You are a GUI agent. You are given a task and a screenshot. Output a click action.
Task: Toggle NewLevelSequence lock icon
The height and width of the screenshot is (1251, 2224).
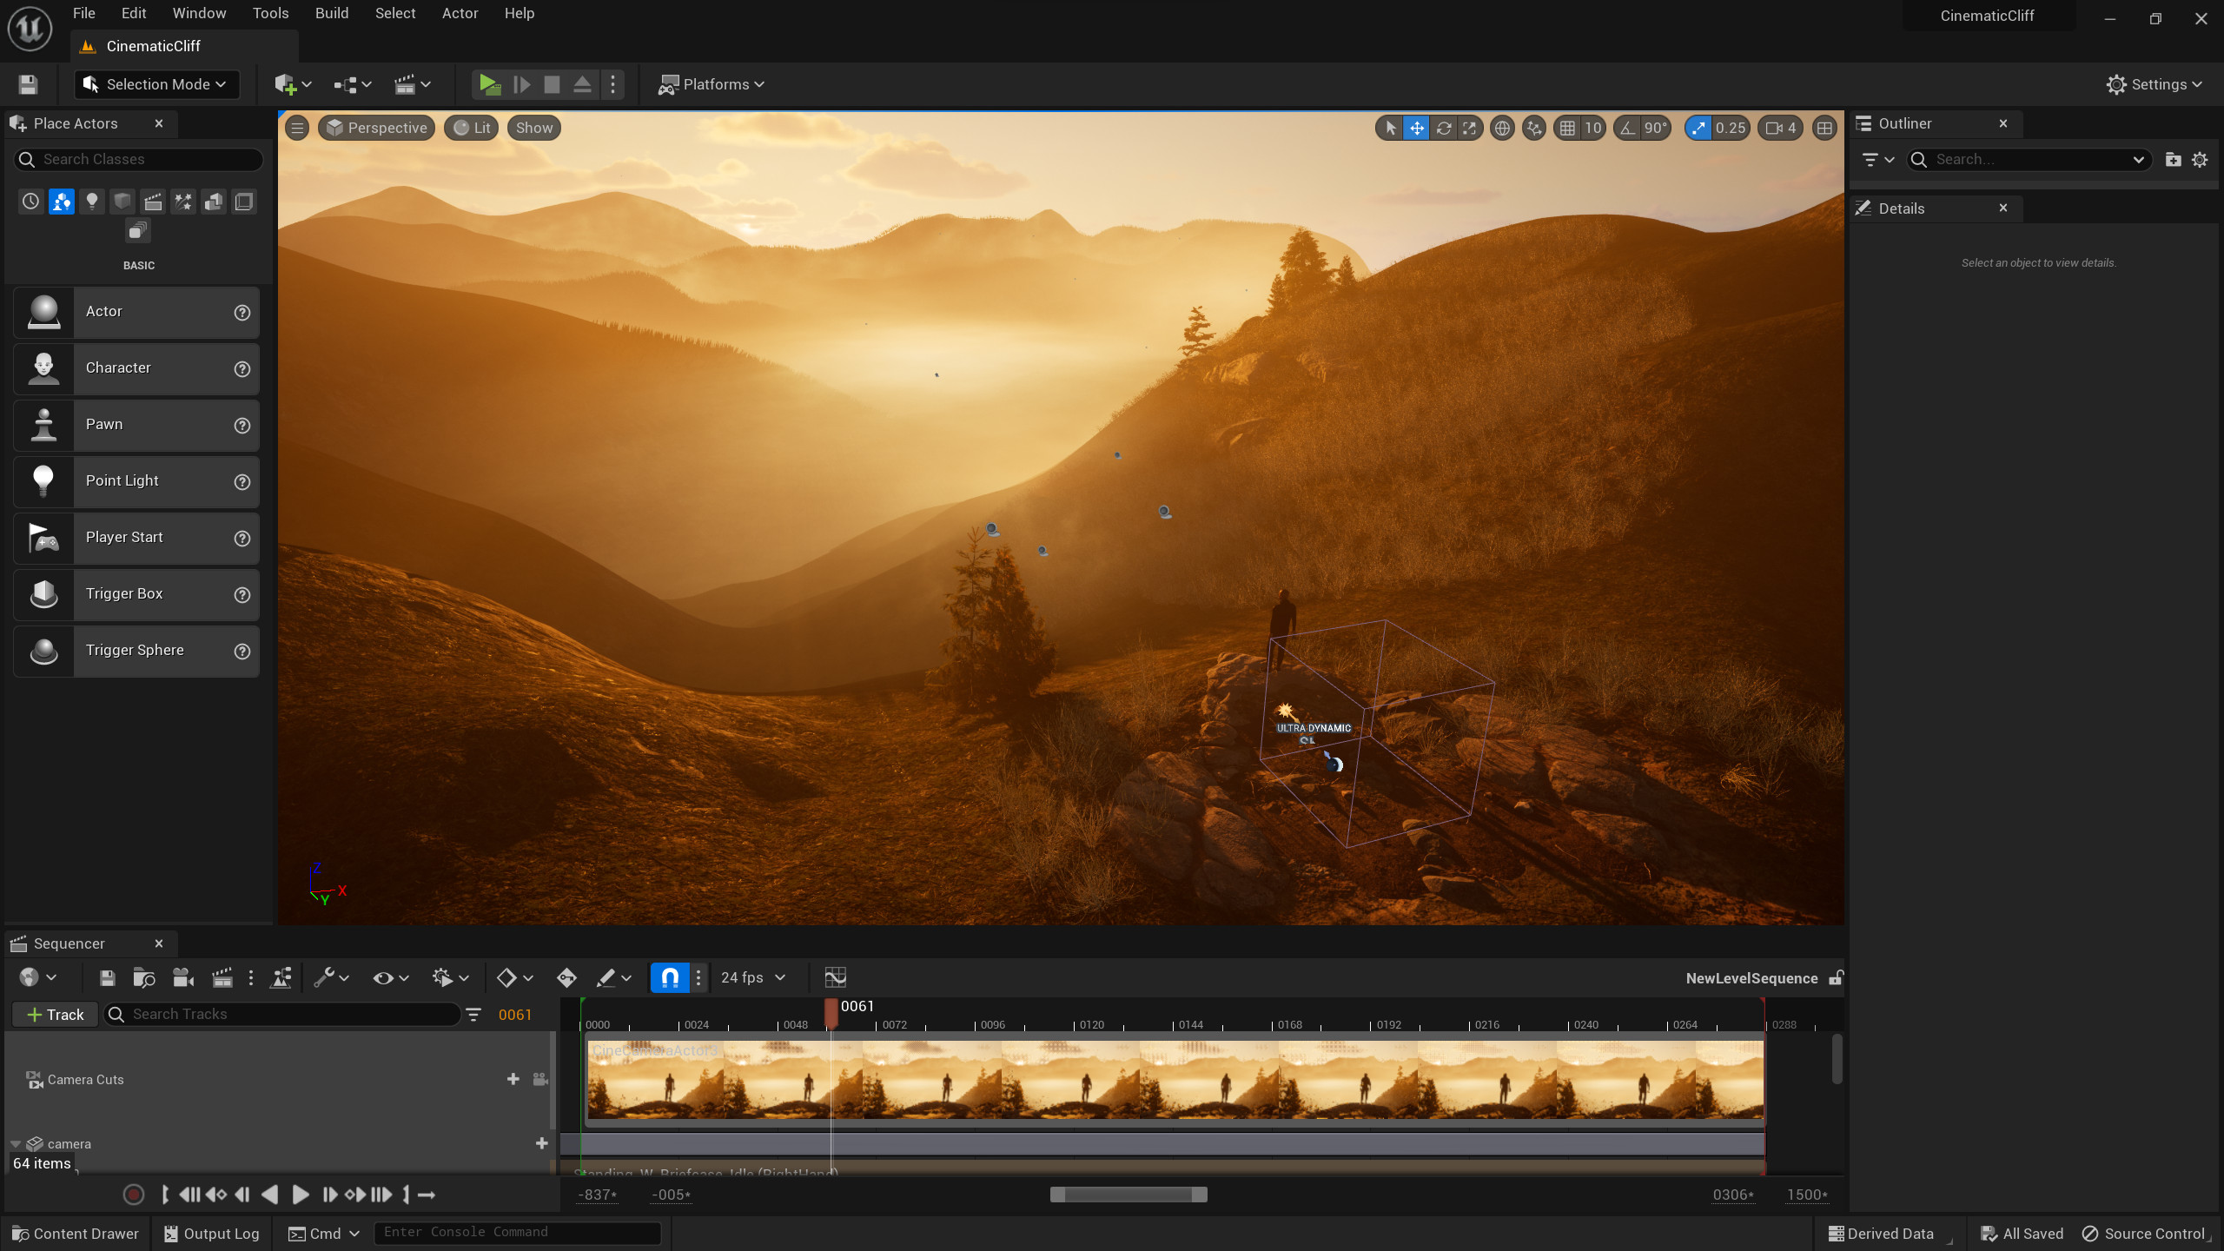[1836, 978]
